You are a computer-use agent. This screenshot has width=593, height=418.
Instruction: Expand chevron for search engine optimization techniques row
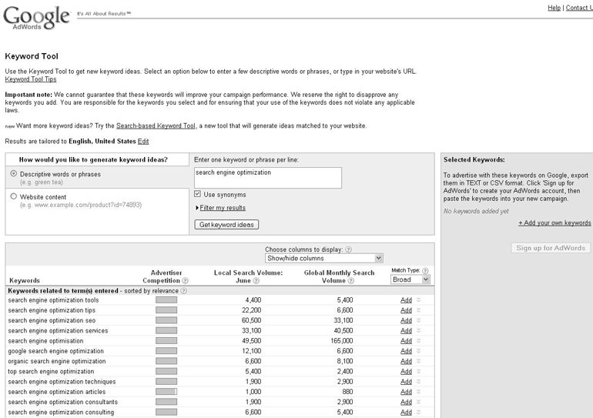tap(419, 381)
